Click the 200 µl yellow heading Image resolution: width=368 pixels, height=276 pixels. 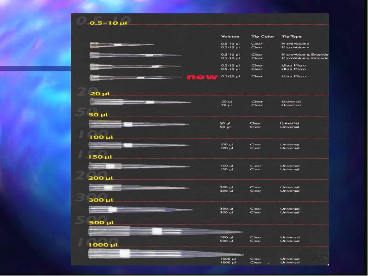(100, 178)
